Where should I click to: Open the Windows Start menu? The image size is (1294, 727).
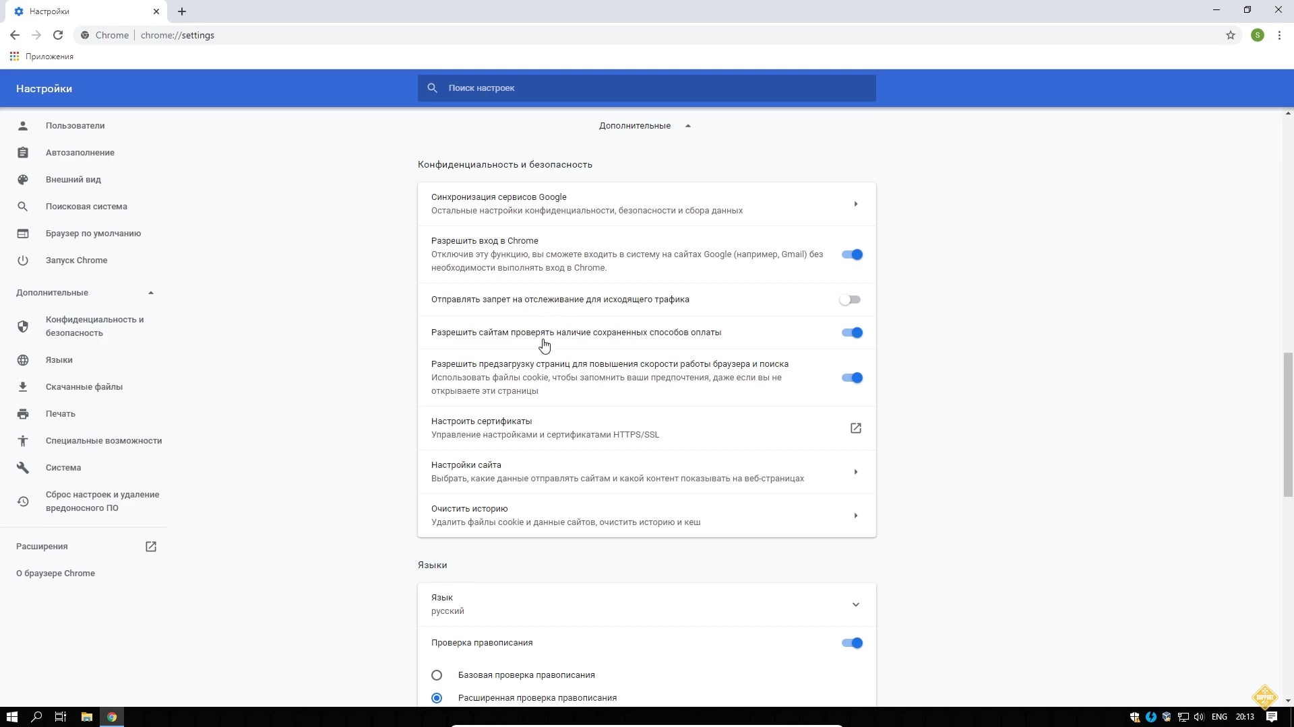(x=11, y=717)
